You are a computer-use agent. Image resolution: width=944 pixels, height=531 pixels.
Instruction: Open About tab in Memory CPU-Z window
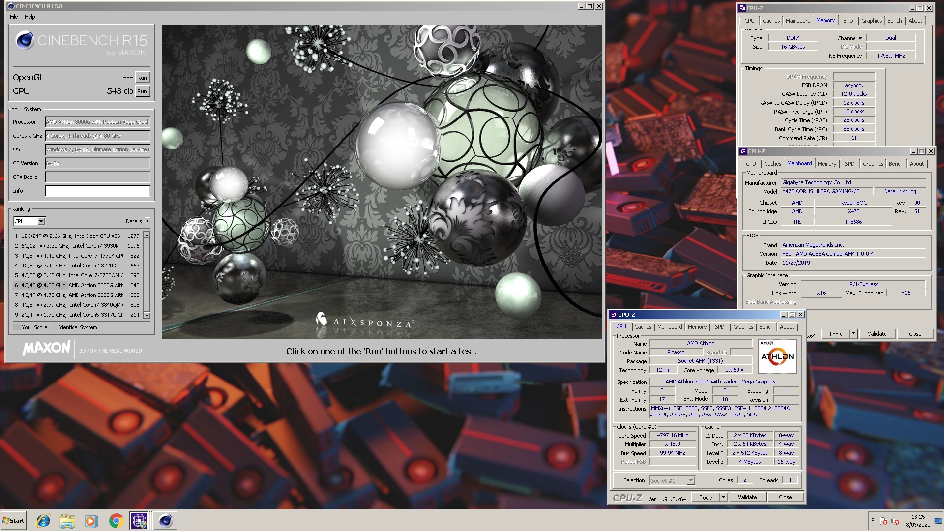[915, 21]
